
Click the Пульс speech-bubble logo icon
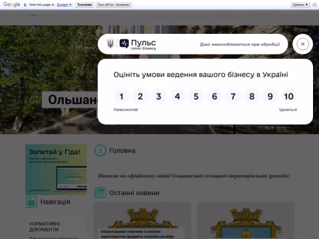[124, 44]
